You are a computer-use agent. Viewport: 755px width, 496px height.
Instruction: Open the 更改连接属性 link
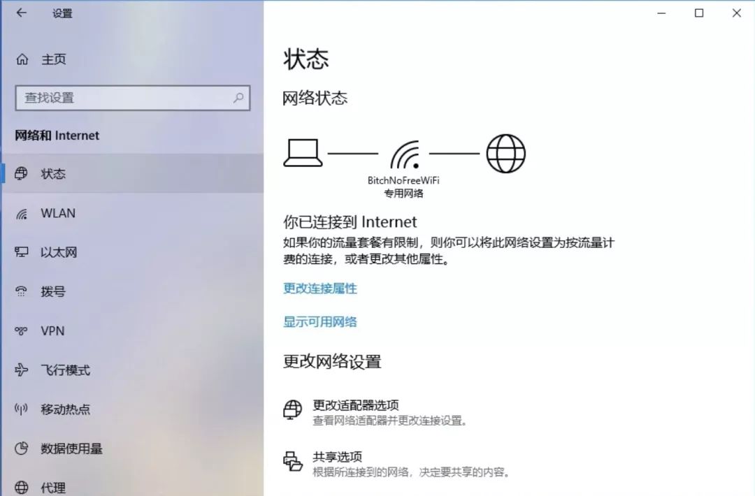[x=320, y=289]
